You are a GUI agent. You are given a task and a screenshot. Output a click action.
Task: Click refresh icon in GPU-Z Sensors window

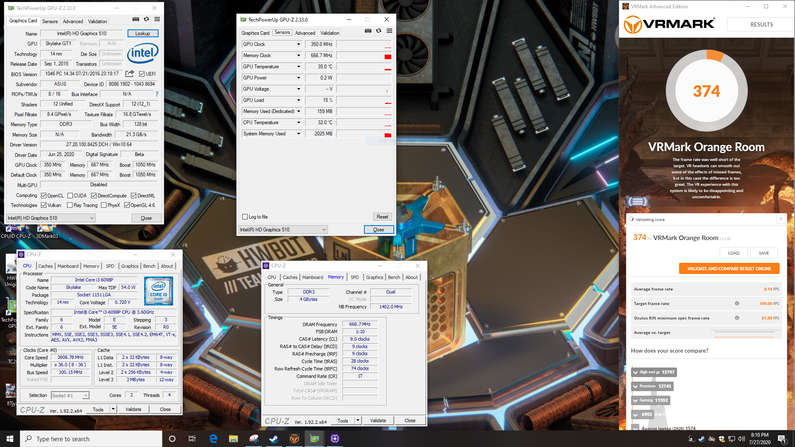coord(379,31)
